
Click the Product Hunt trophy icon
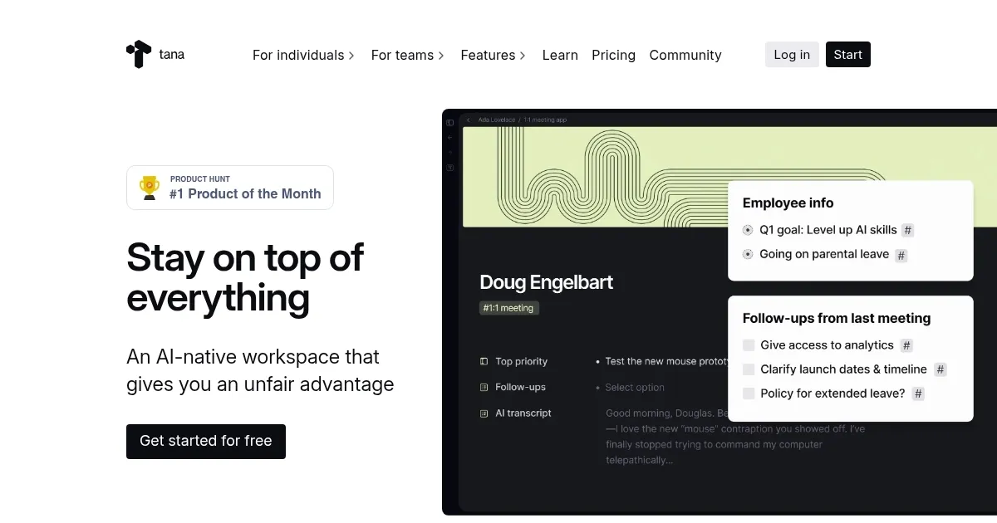tap(150, 188)
